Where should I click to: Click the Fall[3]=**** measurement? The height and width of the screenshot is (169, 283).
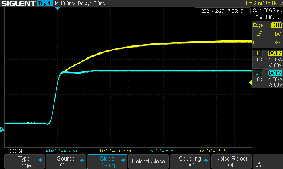tap(161, 151)
